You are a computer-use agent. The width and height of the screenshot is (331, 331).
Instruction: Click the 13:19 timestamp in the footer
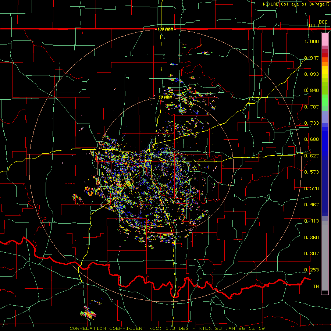point(256,328)
